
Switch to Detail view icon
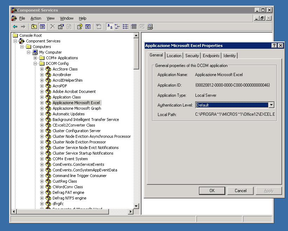click(x=134, y=27)
